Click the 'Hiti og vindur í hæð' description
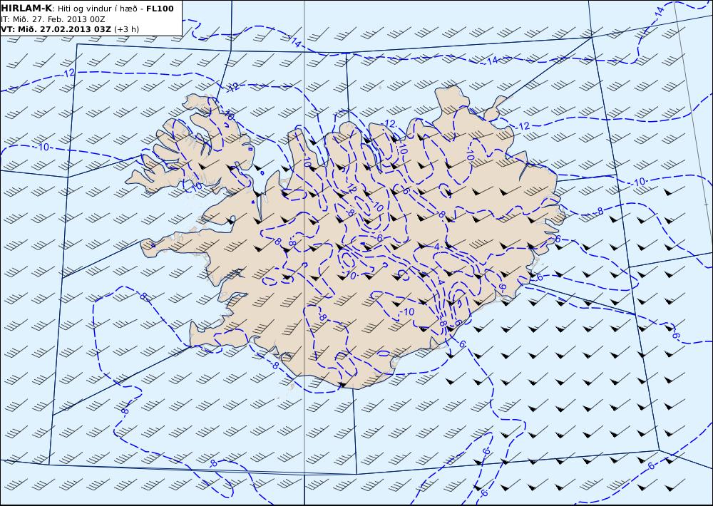Screen dimensions: 713x506 point(97,9)
